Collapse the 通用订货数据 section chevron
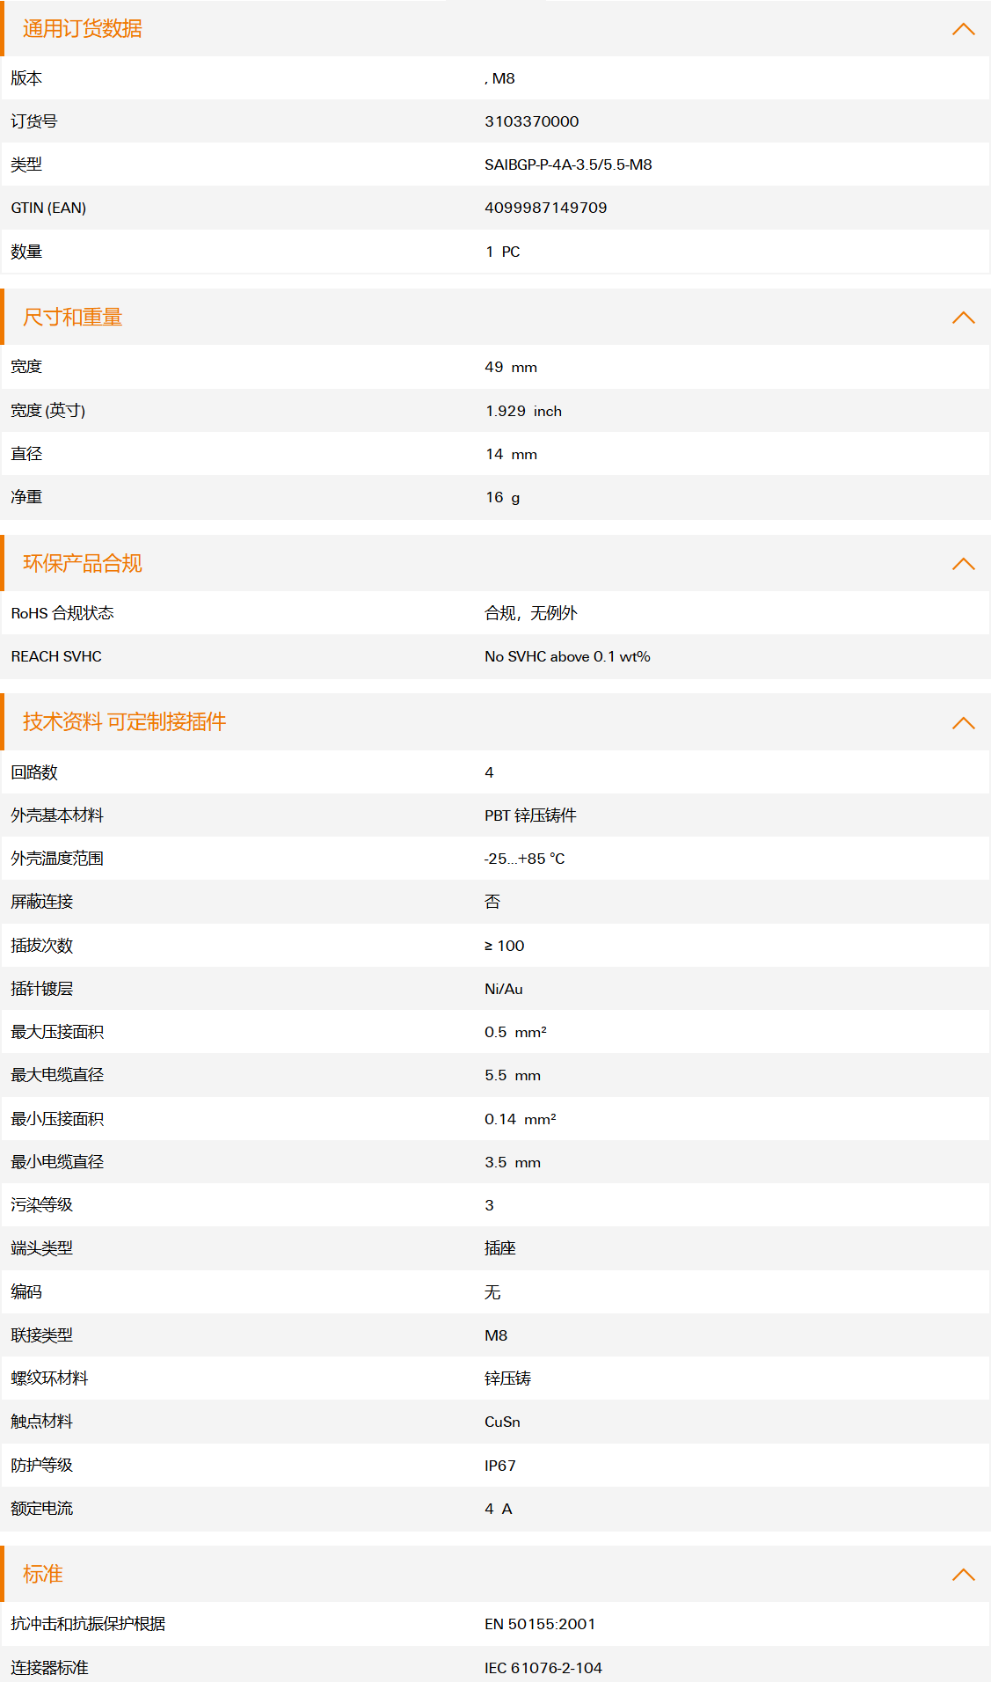The image size is (991, 1682). [x=964, y=29]
